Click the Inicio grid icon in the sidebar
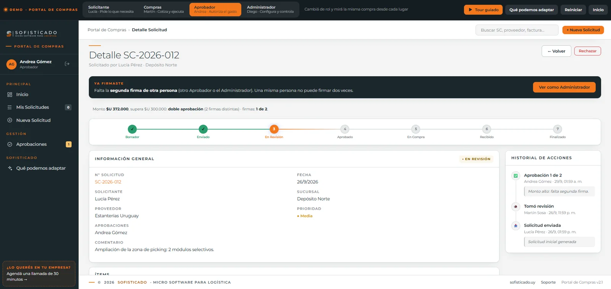The image size is (611, 289). coord(10,95)
